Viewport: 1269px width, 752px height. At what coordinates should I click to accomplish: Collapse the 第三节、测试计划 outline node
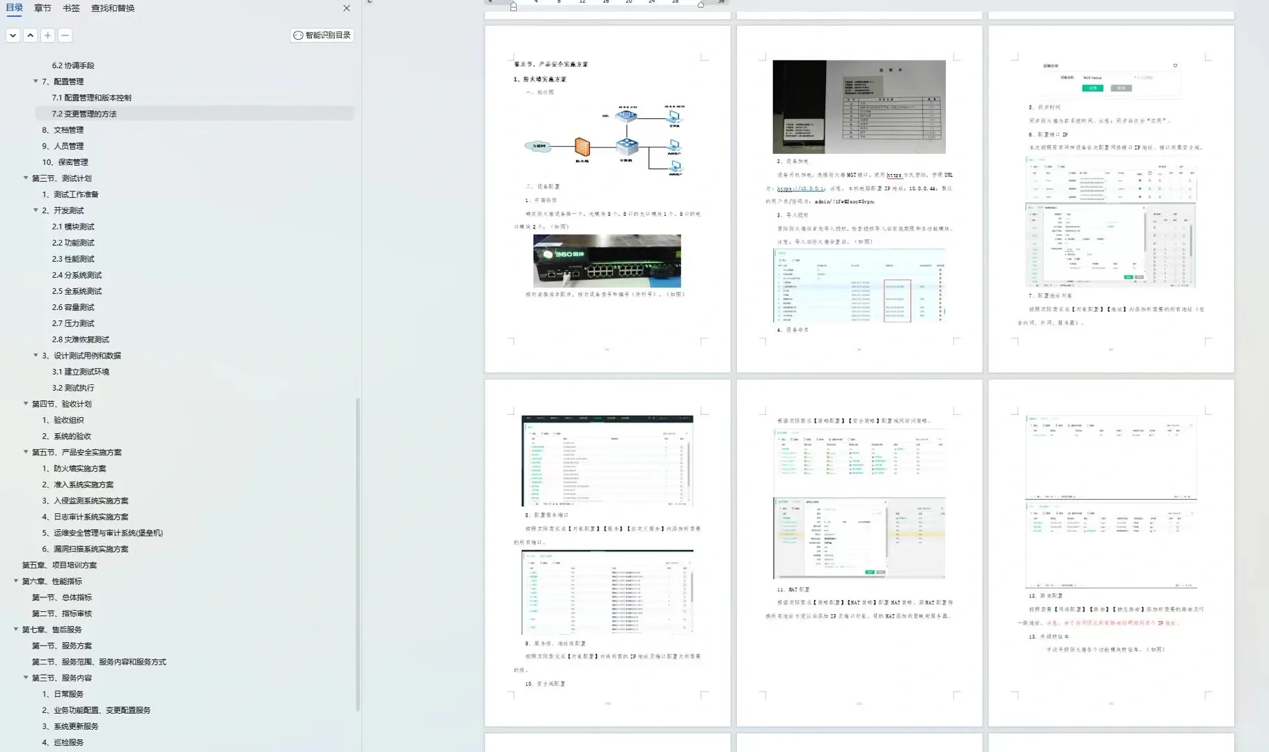(26, 178)
